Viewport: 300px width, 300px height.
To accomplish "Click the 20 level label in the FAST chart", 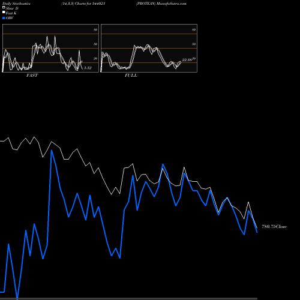I will pyautogui.click(x=95, y=58).
